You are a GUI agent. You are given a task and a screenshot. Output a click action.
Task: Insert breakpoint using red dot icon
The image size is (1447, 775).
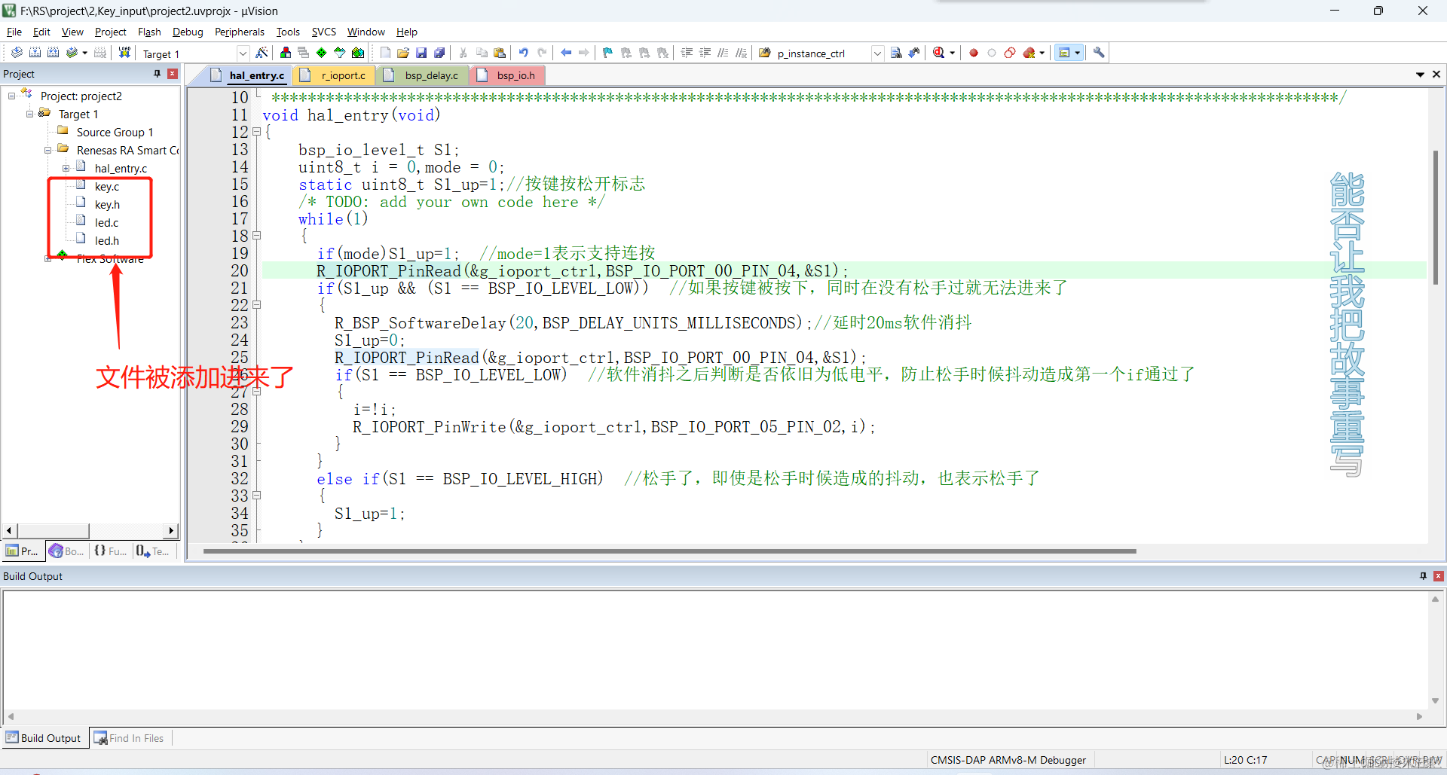(974, 53)
